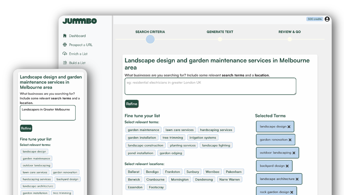Select the landscape lighting term

click(216, 145)
